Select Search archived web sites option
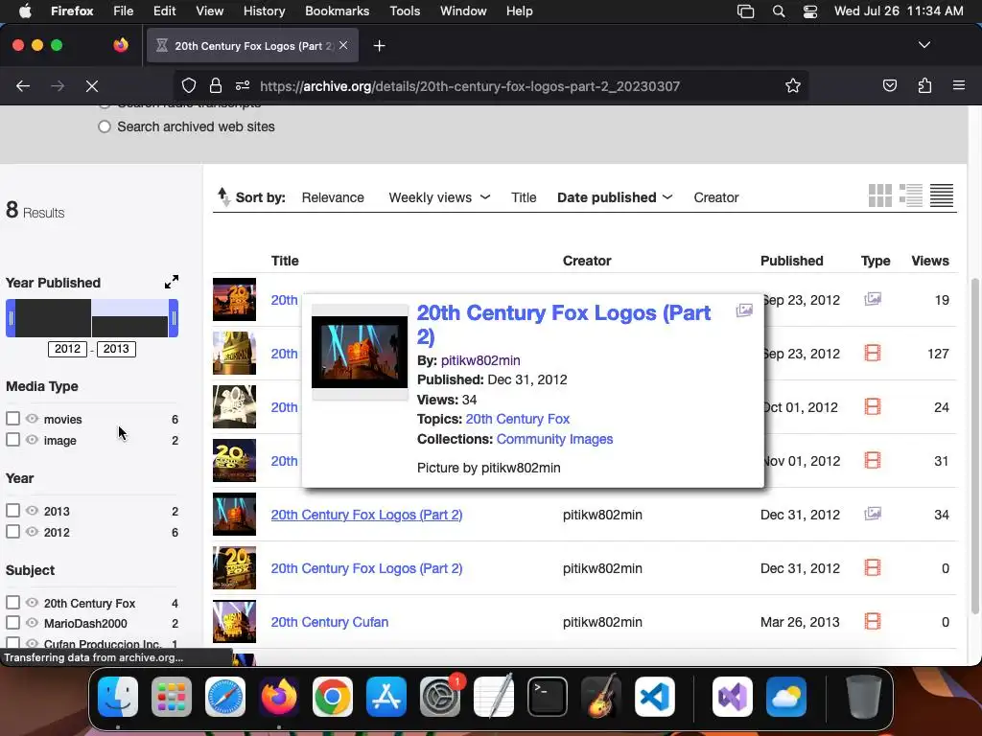 point(105,126)
